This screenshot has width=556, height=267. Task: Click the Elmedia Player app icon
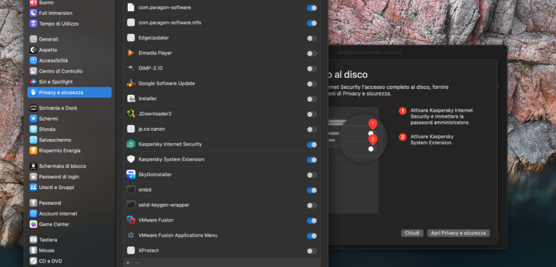pos(131,53)
